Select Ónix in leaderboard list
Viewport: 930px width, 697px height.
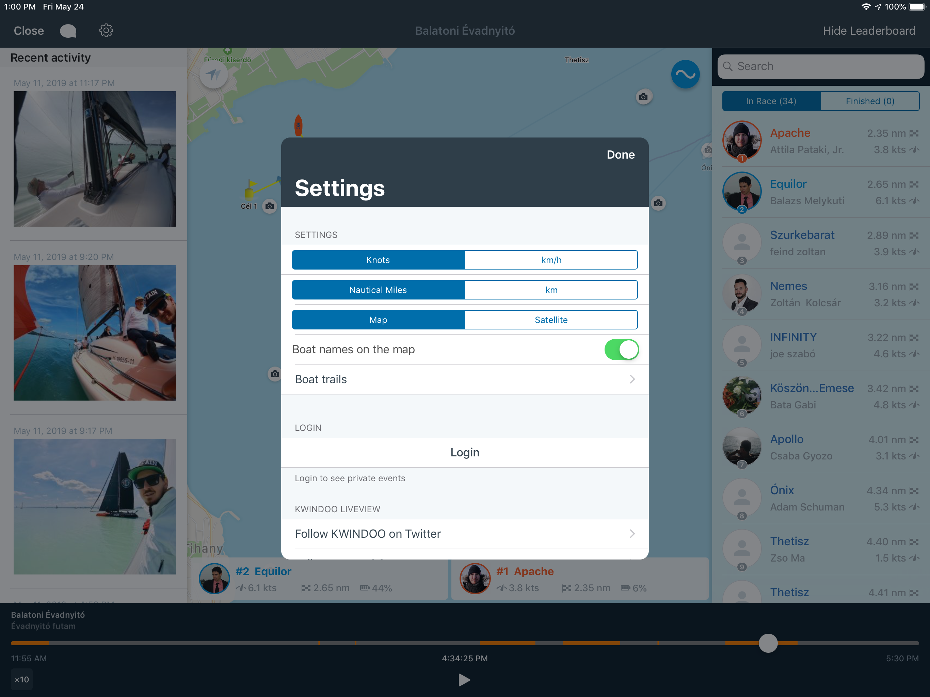click(821, 499)
